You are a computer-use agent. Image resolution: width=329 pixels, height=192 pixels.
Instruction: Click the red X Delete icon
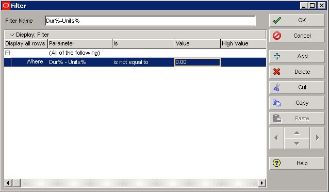277,72
